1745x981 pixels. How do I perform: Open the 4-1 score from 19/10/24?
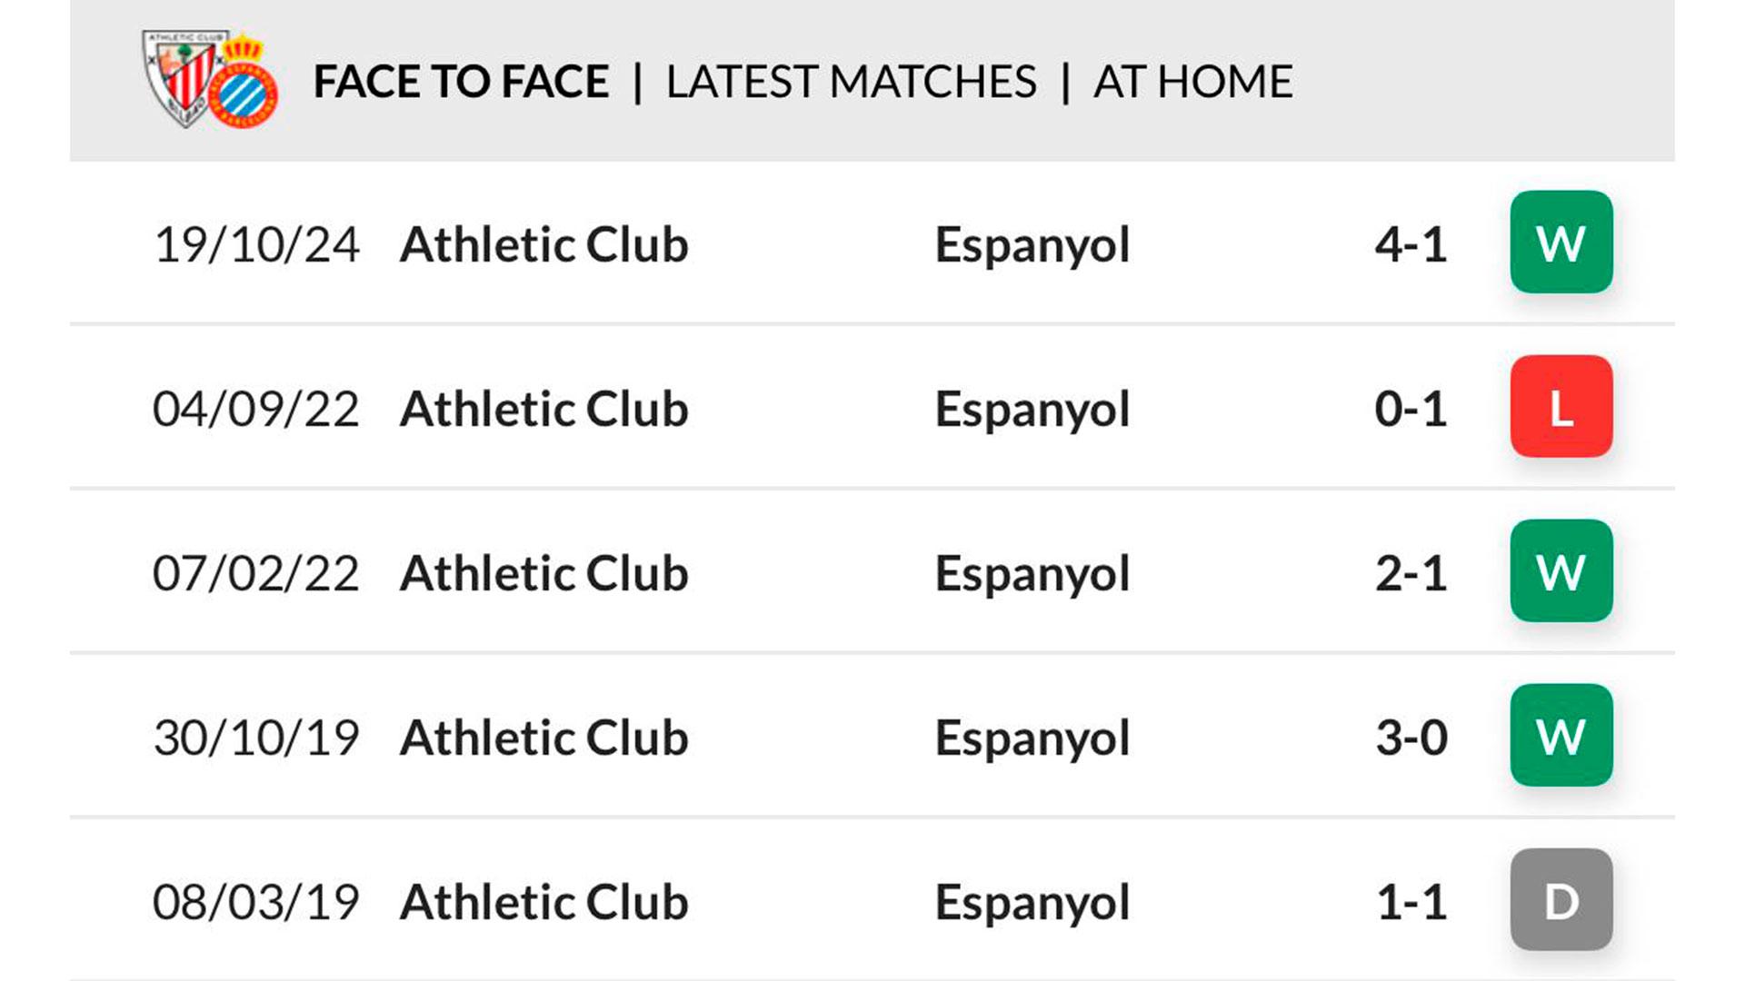tap(1411, 244)
